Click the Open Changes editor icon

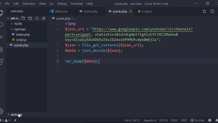(204, 11)
